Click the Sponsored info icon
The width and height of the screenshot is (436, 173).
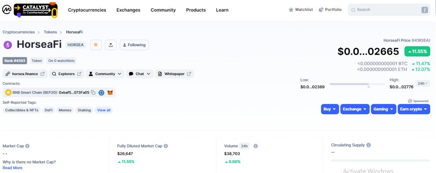pyautogui.click(x=410, y=101)
